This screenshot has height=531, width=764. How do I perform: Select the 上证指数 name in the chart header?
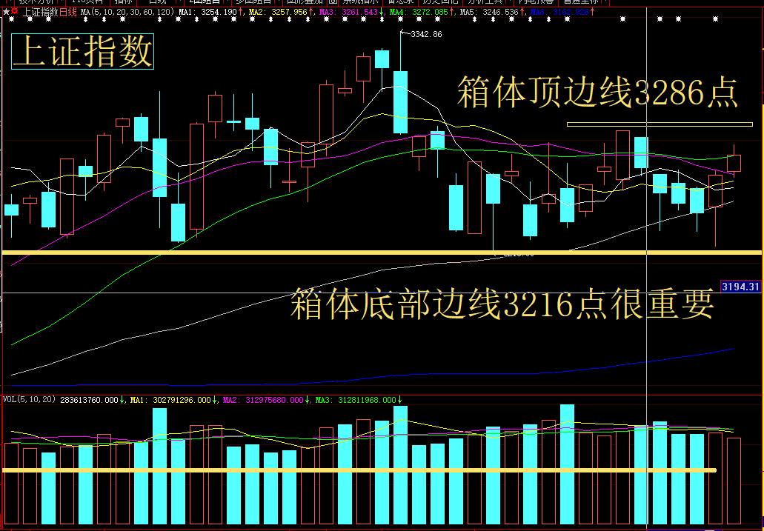41,12
